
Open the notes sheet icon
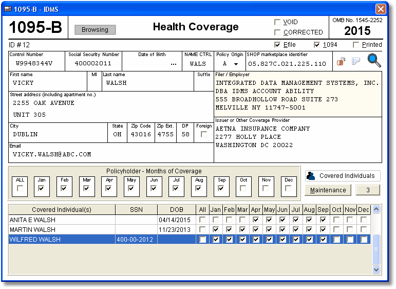pyautogui.click(x=355, y=61)
